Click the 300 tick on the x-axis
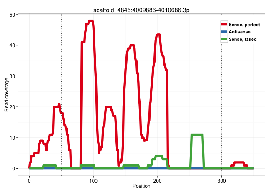The width and height of the screenshot is (271, 192). pos(222,180)
